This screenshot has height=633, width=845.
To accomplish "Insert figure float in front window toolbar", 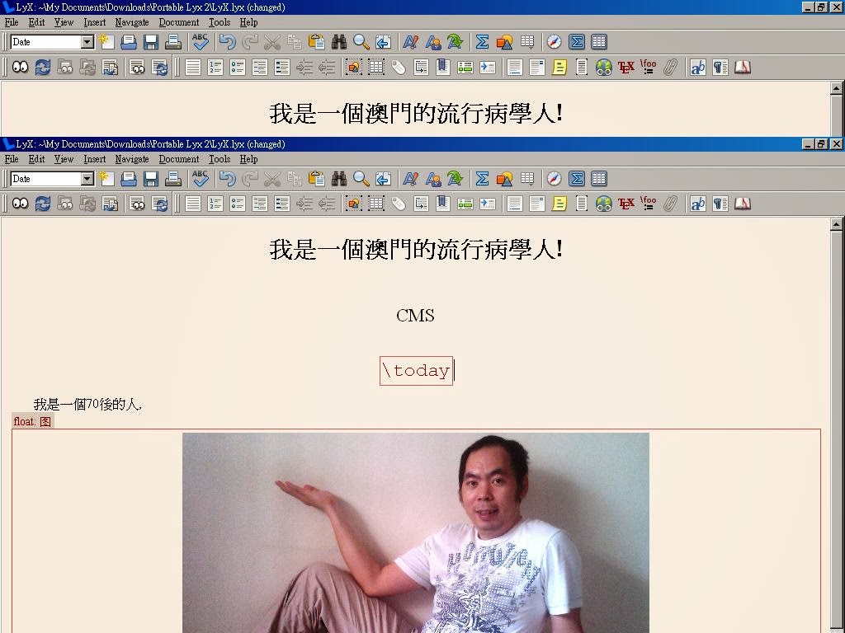I will 353,204.
